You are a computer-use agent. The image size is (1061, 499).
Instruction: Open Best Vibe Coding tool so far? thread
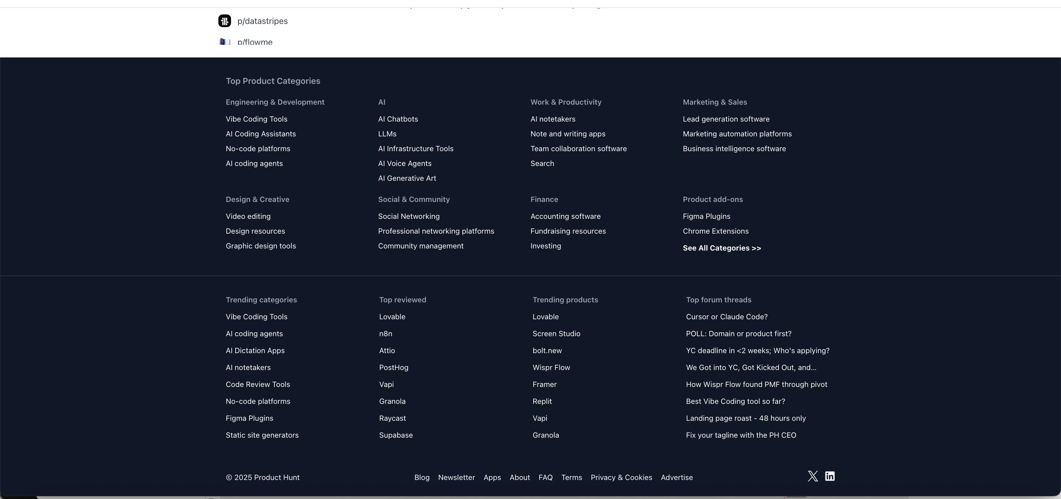pos(736,401)
